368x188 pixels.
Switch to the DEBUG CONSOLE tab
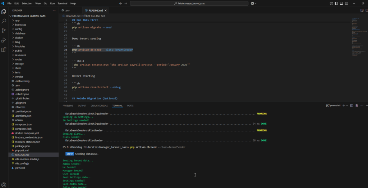[x=99, y=106]
